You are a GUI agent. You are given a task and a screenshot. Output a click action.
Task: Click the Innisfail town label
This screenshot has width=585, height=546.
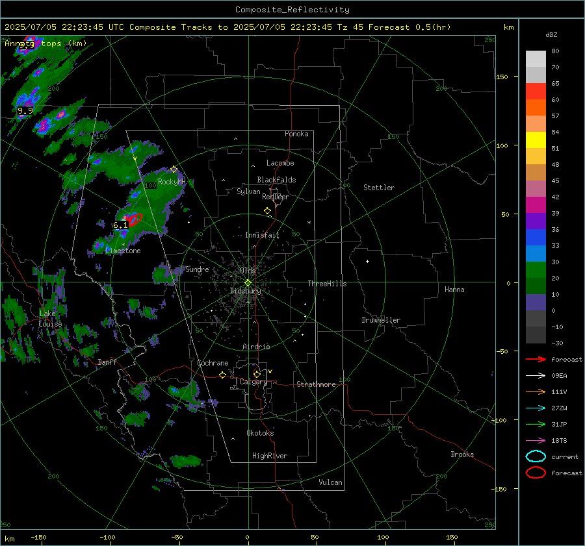(262, 235)
